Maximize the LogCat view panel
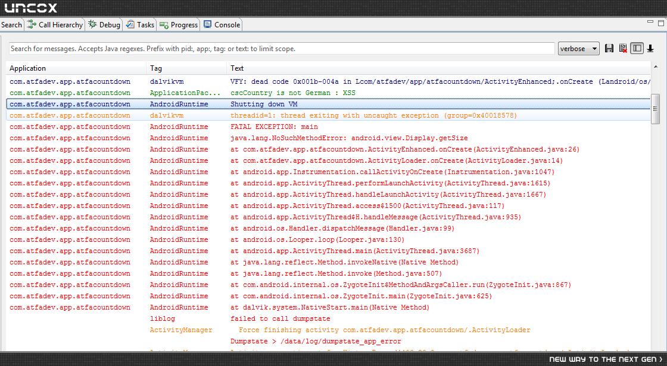Image resolution: width=667 pixels, height=366 pixels. point(661,22)
